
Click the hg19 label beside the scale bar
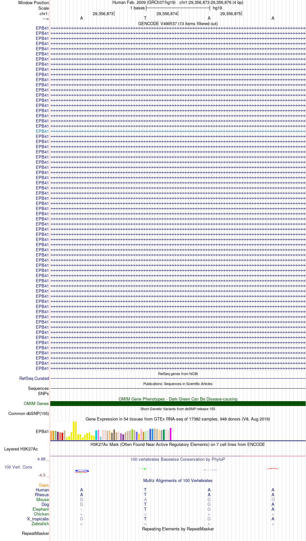[x=217, y=8]
